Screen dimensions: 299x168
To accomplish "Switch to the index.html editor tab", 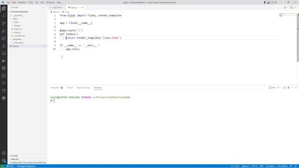I will click(x=57, y=7).
